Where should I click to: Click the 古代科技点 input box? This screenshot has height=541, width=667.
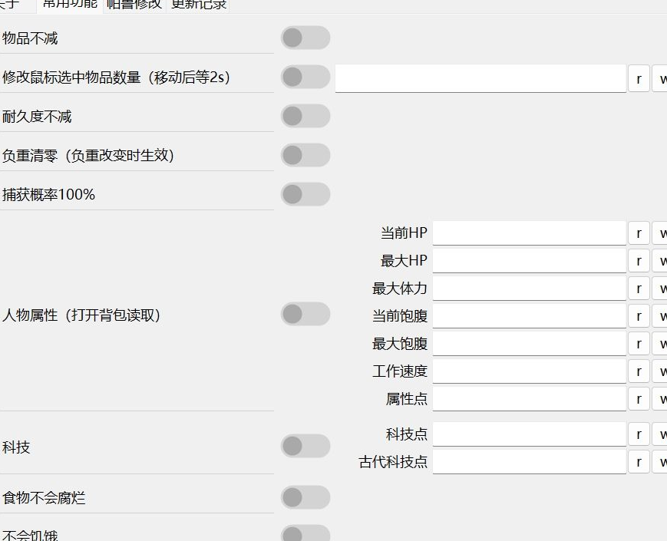(529, 462)
